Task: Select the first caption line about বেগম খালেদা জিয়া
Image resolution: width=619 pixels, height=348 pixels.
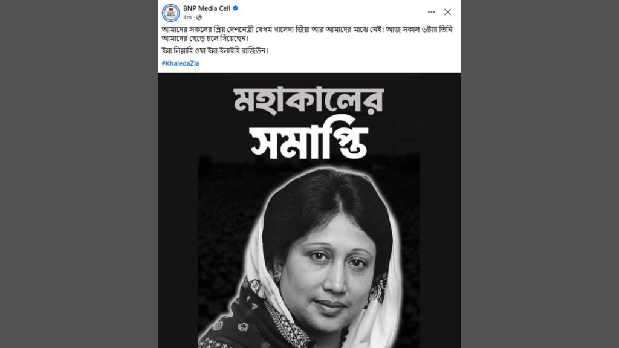Action: [306, 30]
